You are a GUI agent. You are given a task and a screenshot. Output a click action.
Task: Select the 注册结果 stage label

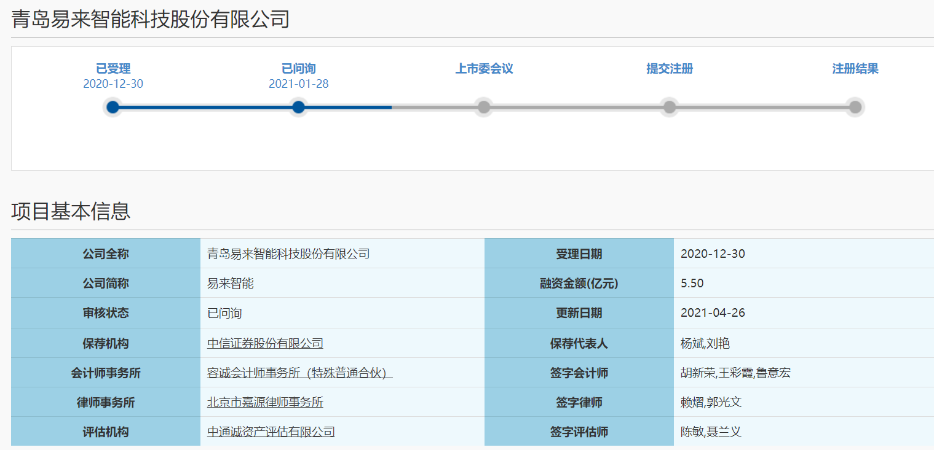coord(855,69)
